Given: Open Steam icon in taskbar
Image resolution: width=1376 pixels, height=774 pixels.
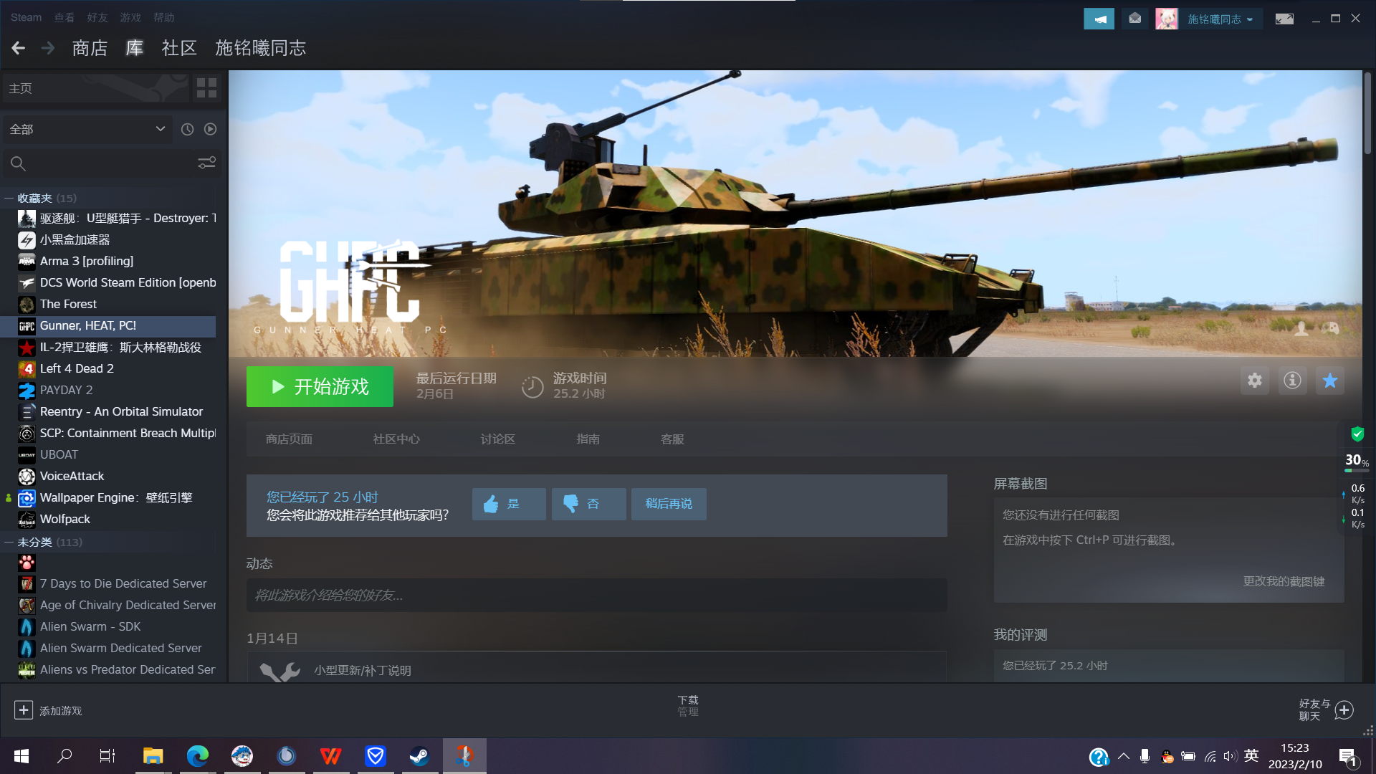Looking at the screenshot, I should click(x=419, y=756).
